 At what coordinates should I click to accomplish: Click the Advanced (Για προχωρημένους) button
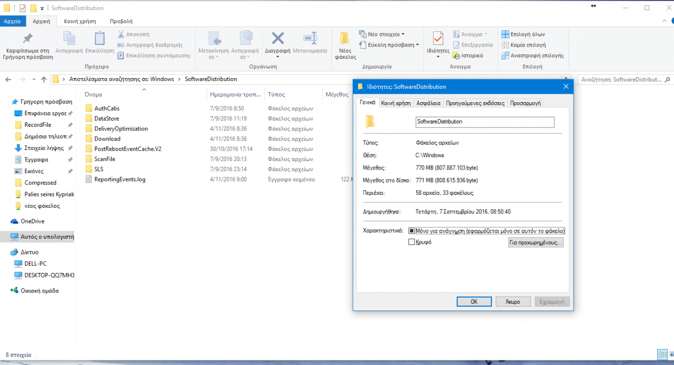point(535,243)
